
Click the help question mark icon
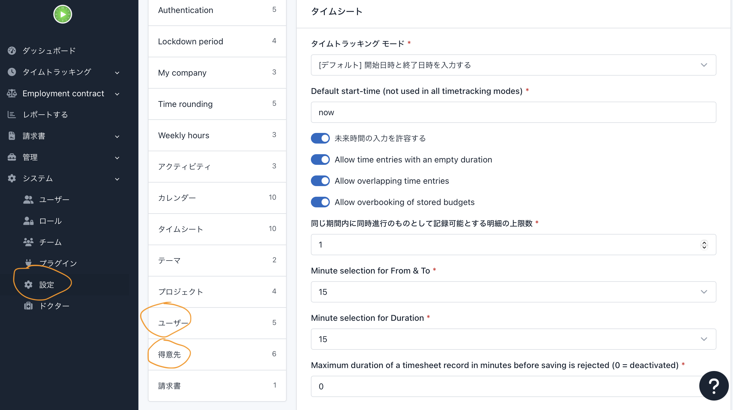[x=713, y=385]
